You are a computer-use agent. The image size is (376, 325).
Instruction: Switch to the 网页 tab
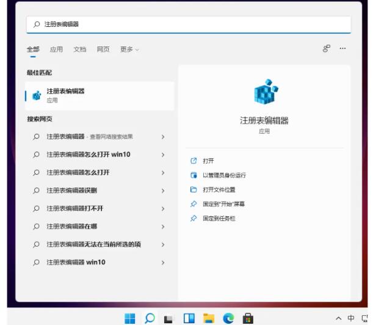(x=103, y=49)
